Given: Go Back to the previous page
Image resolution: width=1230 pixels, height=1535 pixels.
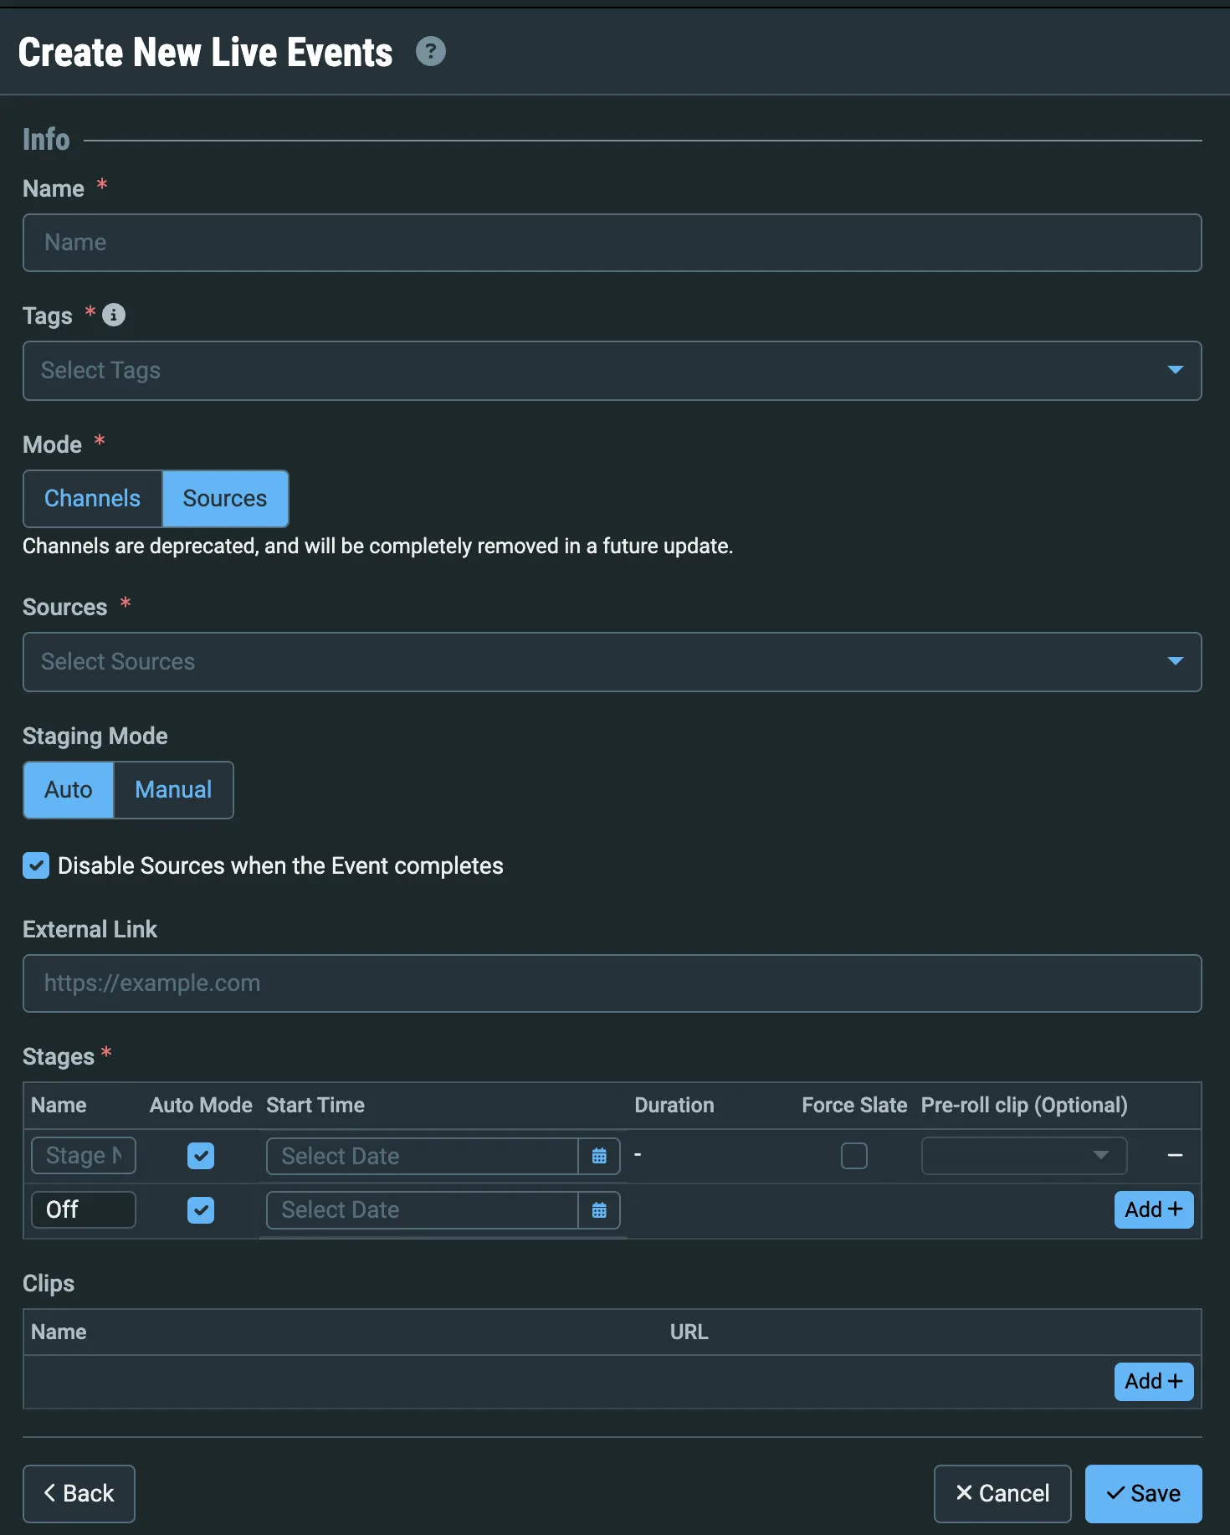Looking at the screenshot, I should [x=79, y=1494].
